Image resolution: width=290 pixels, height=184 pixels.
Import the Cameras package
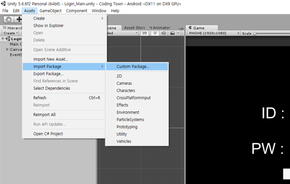pos(137,83)
